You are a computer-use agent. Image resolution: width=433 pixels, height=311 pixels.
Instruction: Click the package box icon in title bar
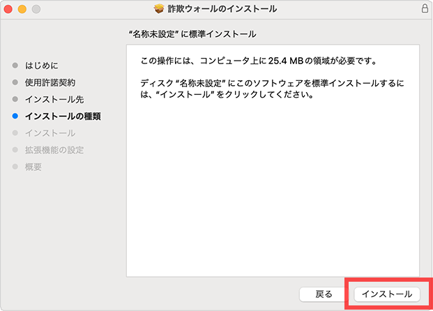click(159, 9)
